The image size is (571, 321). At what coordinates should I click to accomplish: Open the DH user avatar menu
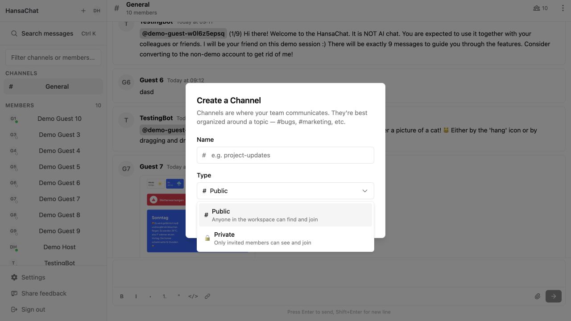pyautogui.click(x=97, y=11)
